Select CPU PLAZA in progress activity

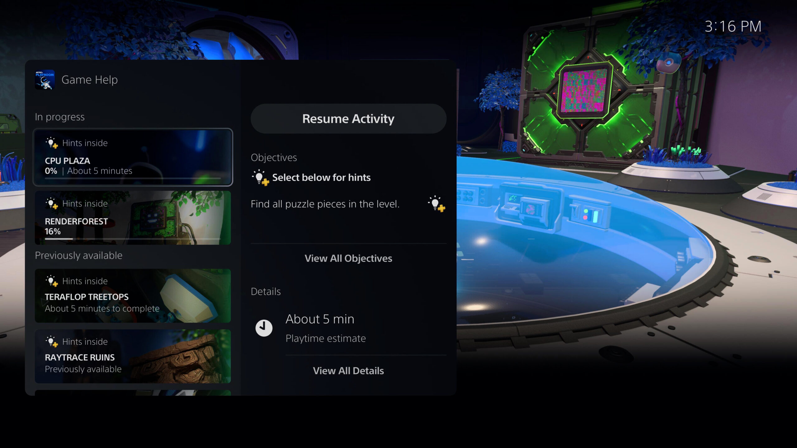point(133,157)
